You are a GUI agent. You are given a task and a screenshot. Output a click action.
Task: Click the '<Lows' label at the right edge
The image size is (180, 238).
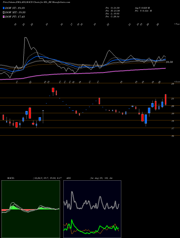(177, 81)
